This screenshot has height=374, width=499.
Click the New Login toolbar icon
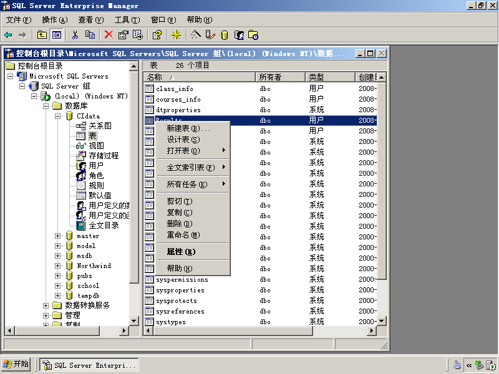239,35
